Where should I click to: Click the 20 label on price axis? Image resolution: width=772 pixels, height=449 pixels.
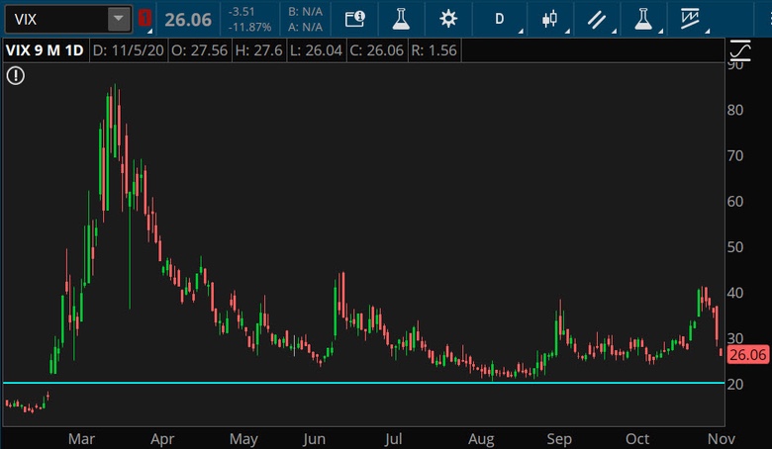pyautogui.click(x=735, y=385)
